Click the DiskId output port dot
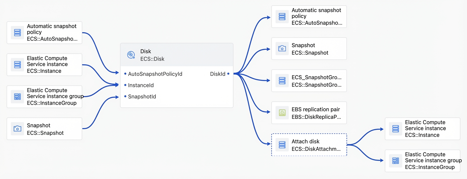The height and width of the screenshot is (179, 467). (228, 74)
